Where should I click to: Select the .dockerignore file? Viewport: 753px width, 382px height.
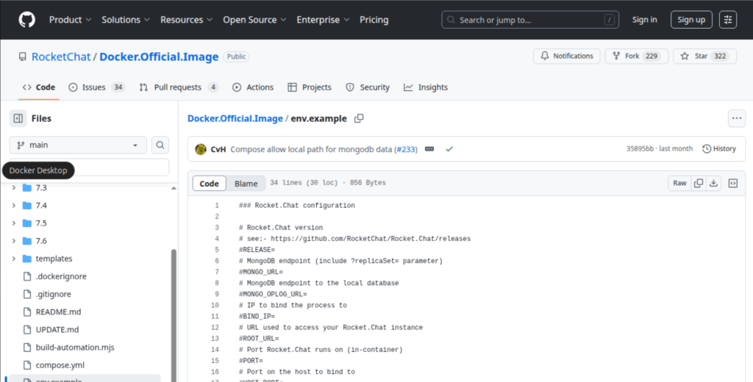pos(61,276)
